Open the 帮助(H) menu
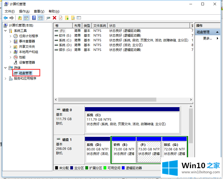The height and width of the screenshot is (179, 223). pyautogui.click(x=54, y=11)
